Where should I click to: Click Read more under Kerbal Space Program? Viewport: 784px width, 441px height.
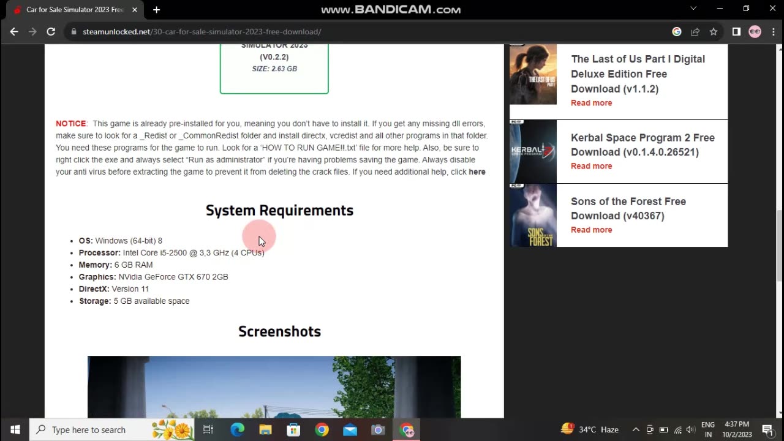591,166
